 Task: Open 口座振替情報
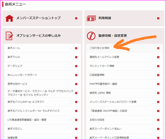124,75
